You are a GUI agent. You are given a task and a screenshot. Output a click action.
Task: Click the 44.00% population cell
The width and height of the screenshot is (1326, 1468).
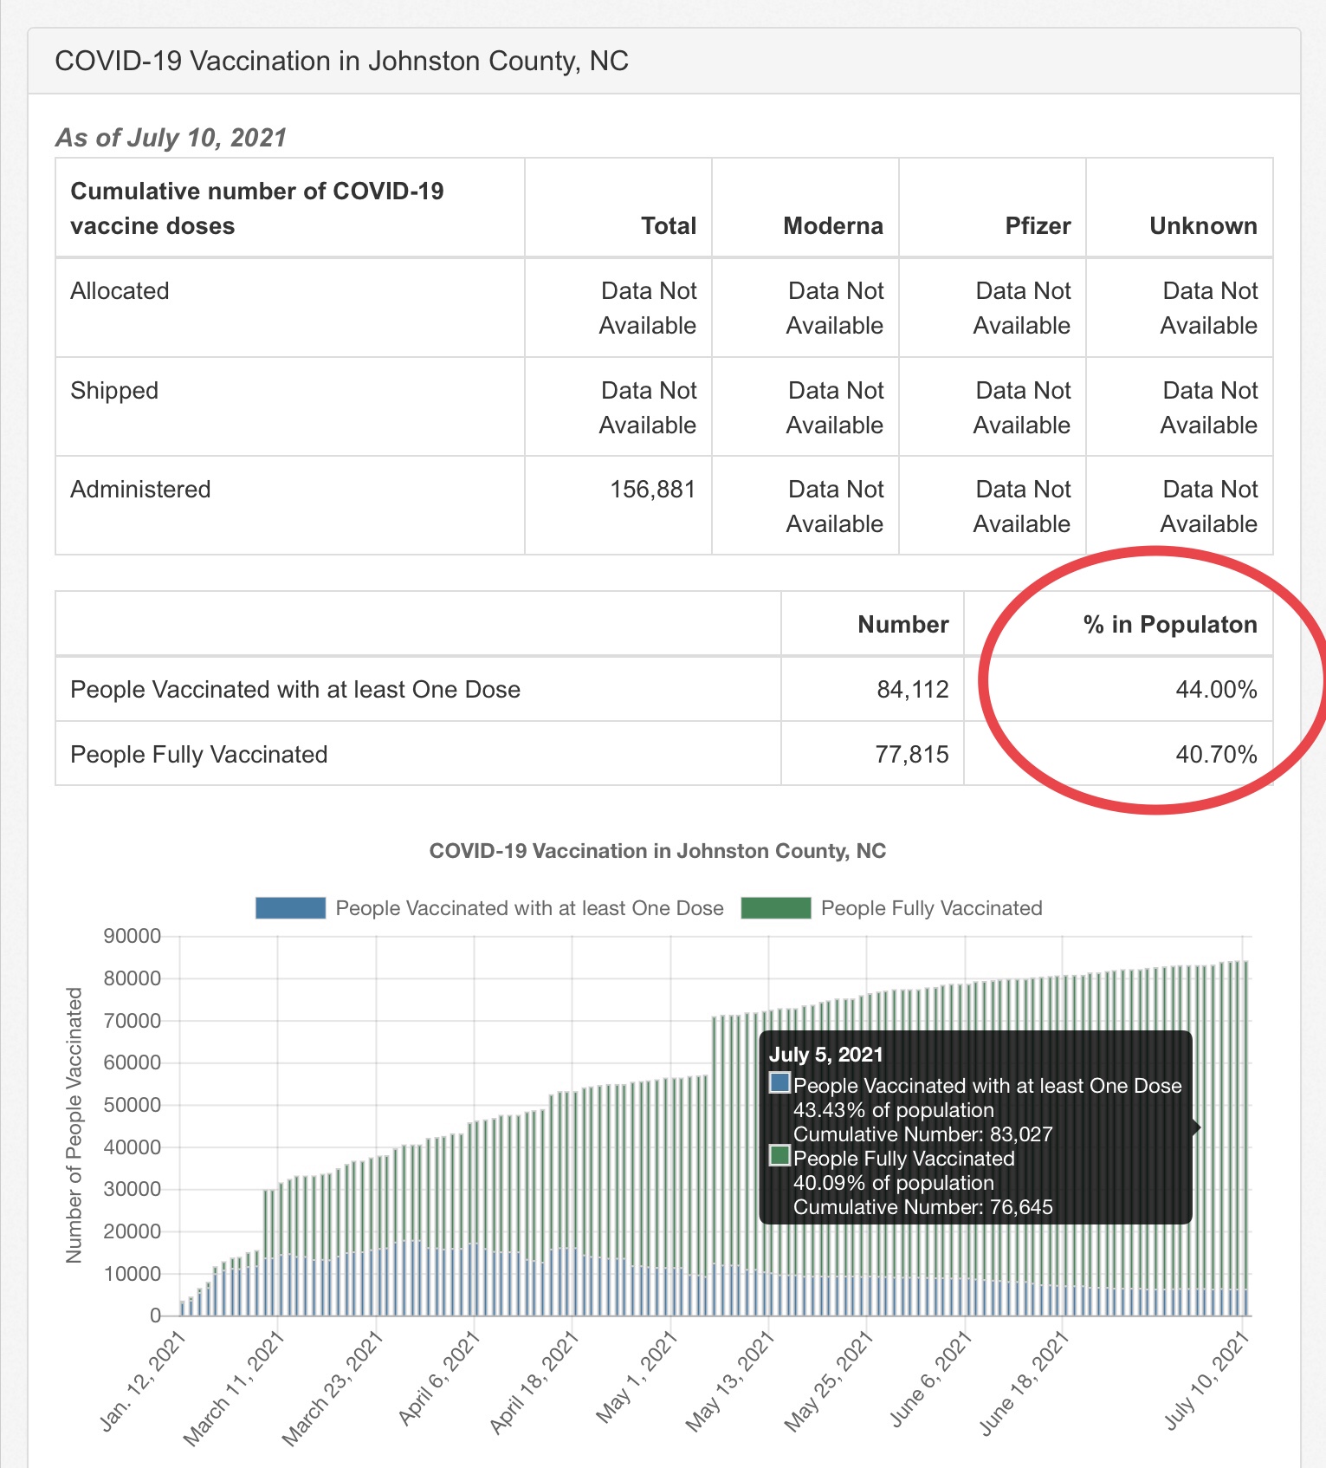(x=1215, y=690)
